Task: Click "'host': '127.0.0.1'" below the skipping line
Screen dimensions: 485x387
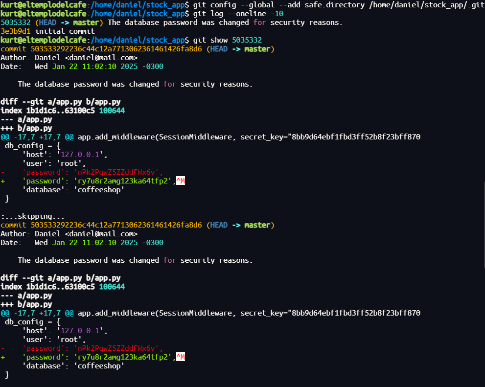Action: click(65, 331)
